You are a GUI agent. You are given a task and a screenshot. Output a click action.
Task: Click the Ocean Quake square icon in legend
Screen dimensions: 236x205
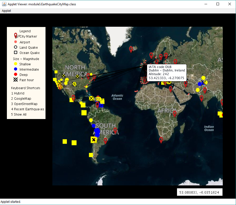(x=16, y=53)
